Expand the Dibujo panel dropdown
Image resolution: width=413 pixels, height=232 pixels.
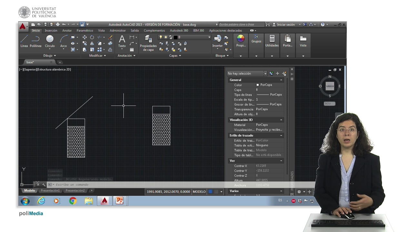(50, 55)
